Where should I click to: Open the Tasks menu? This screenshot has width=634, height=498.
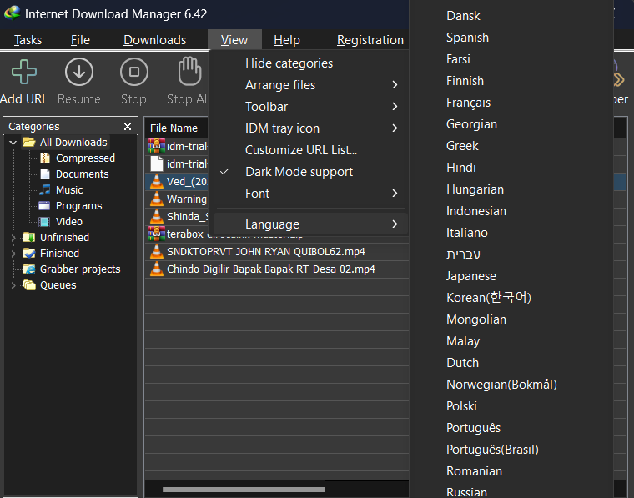(28, 40)
